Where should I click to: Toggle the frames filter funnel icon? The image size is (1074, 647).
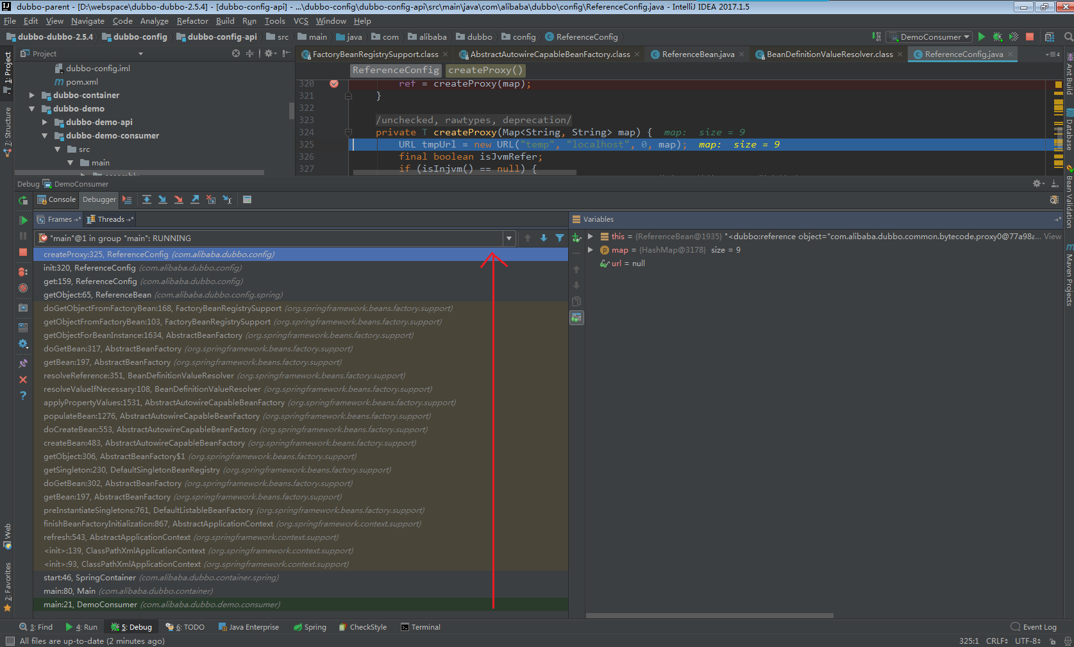pos(560,238)
